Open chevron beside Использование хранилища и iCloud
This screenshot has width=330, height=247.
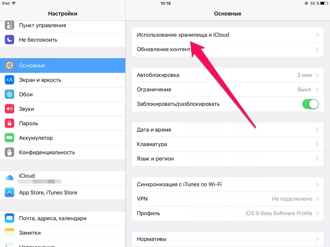[x=317, y=35]
